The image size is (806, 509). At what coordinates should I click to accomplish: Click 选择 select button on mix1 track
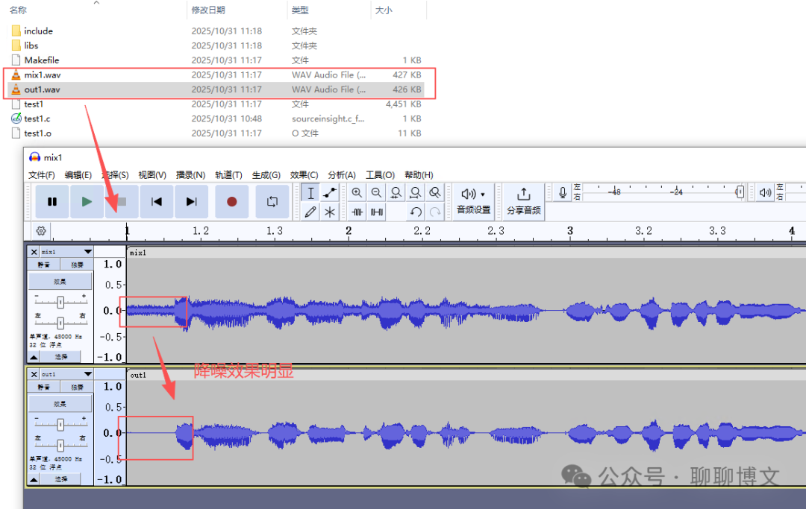(x=60, y=357)
